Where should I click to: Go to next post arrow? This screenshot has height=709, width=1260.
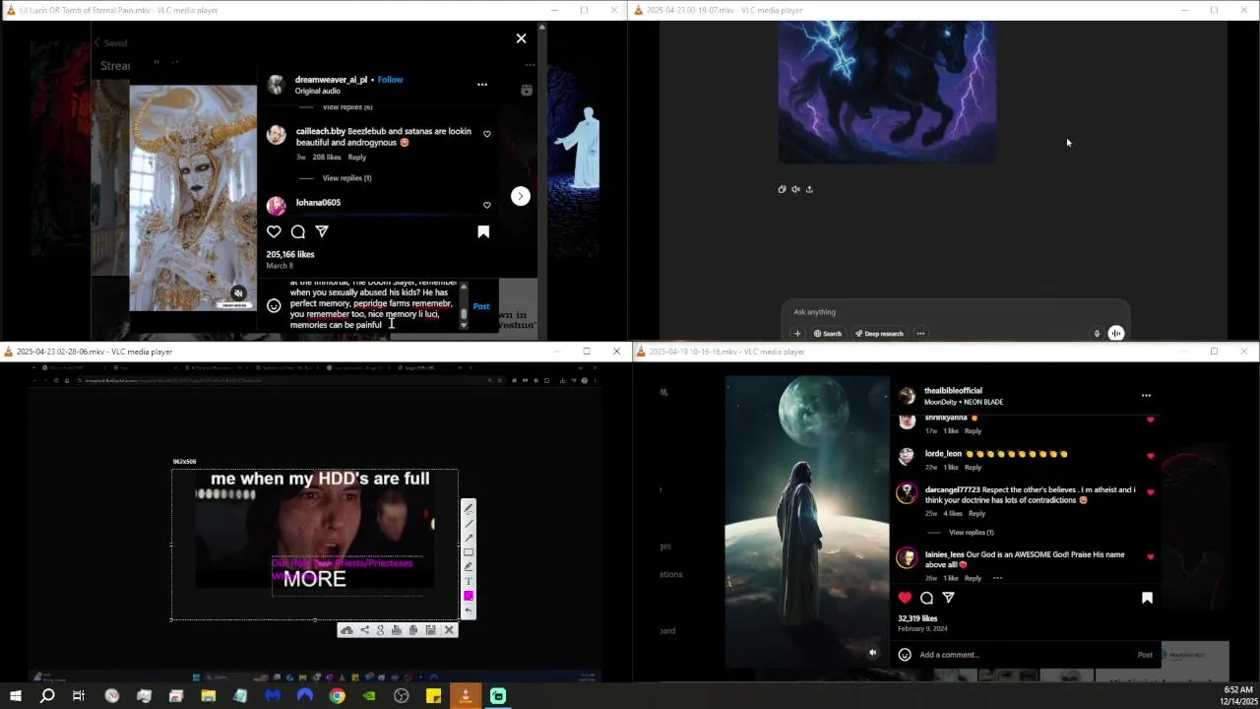coord(521,196)
